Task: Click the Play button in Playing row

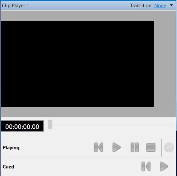Action: [x=116, y=147]
